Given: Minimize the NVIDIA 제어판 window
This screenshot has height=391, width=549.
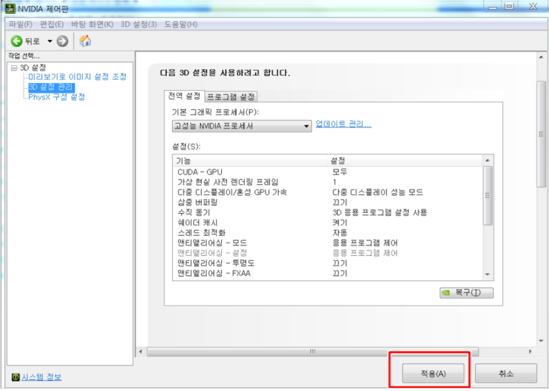Looking at the screenshot, I should 493,6.
